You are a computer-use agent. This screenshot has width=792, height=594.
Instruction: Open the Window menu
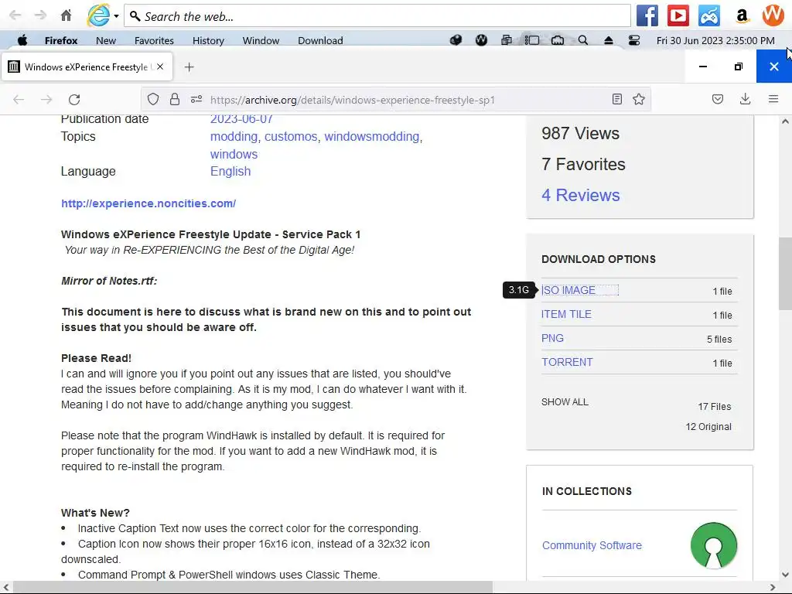coord(261,40)
